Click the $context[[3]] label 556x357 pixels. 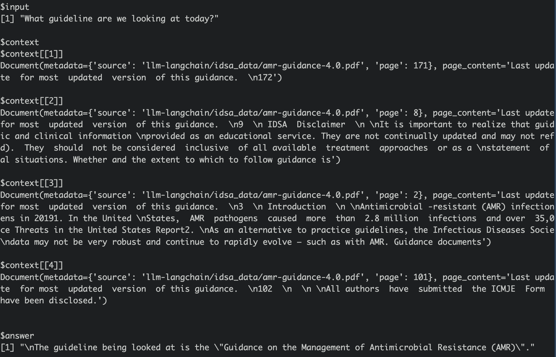pos(32,183)
